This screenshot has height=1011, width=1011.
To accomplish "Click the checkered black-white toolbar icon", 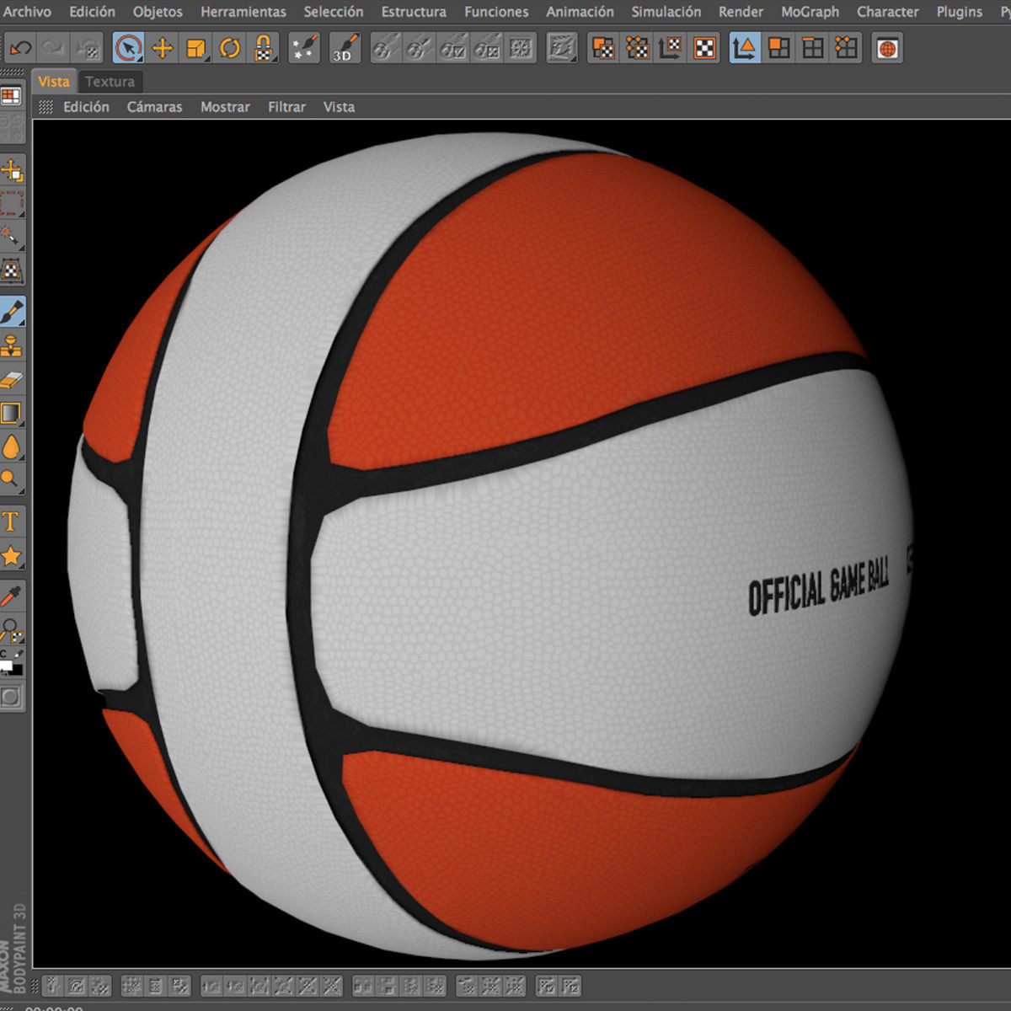I will pyautogui.click(x=704, y=48).
